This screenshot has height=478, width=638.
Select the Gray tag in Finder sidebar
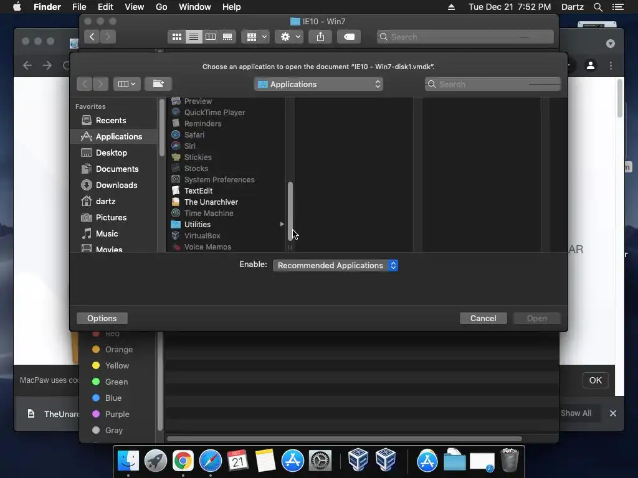coord(113,431)
